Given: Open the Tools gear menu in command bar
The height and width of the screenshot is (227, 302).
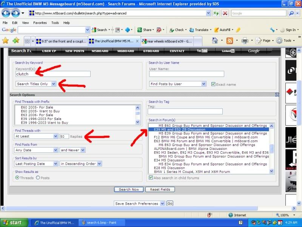Looking at the screenshot, I should click(x=285, y=40).
